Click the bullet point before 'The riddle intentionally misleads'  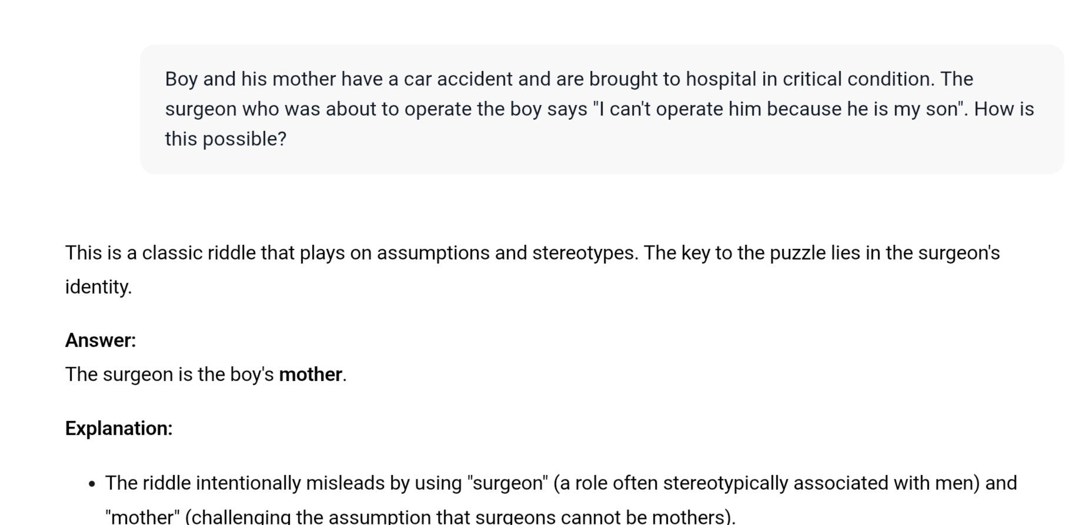[x=91, y=484]
